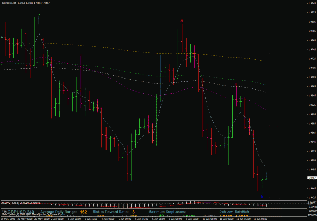Click the DailyLow label
Image resolution: width=317 pixels, height=221 pixels.
pos(226,212)
